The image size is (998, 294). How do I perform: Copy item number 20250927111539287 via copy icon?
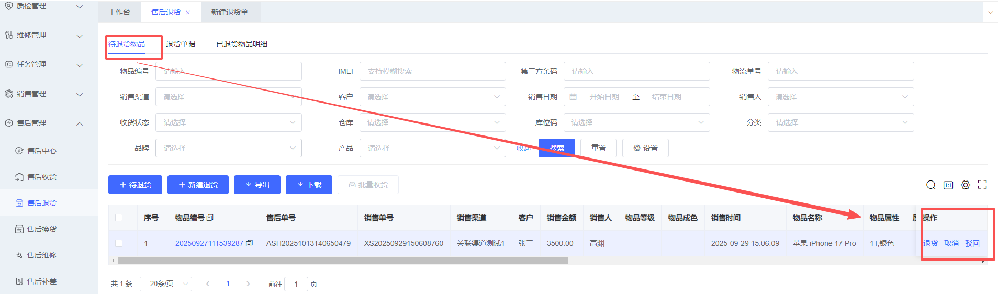[250, 243]
